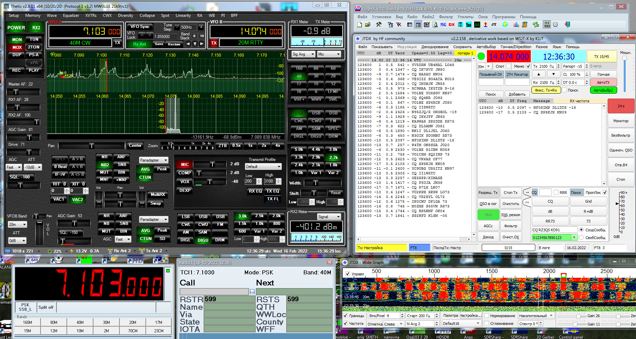Click the exit door icon in LogHX toolbar
Image resolution: width=636 pixels, height=339 pixels.
click(567, 25)
